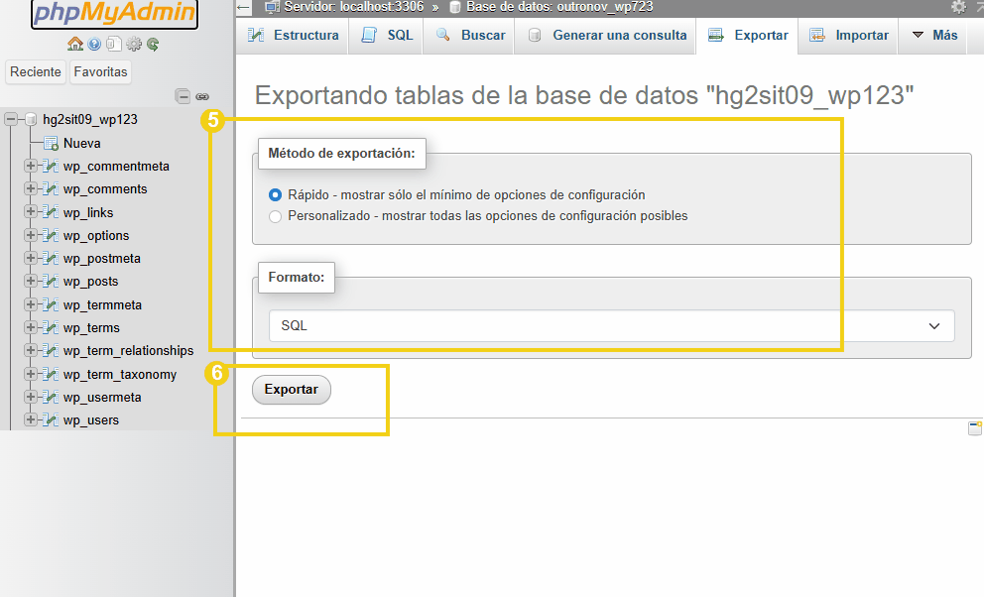Screen dimensions: 984x597
Task: Switch to the Estructura tab
Action: (x=293, y=35)
